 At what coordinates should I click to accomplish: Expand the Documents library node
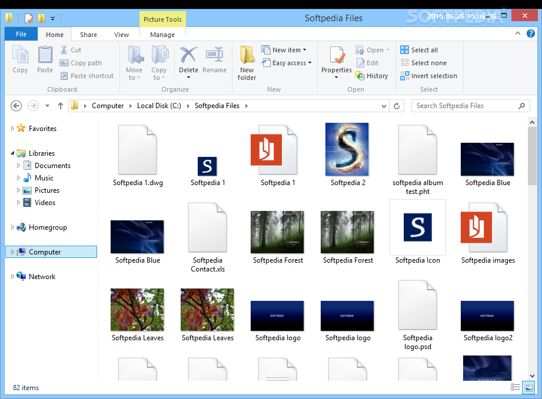(18, 165)
